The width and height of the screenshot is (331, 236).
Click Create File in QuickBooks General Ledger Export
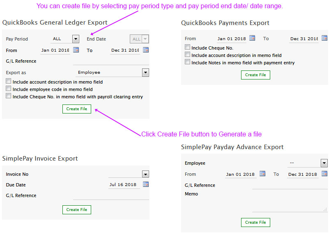tap(77, 109)
